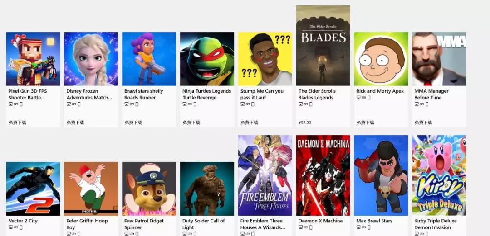This screenshot has width=490, height=236.
Task: Open the Duty Solder Call of Light icon
Action: coord(207,189)
